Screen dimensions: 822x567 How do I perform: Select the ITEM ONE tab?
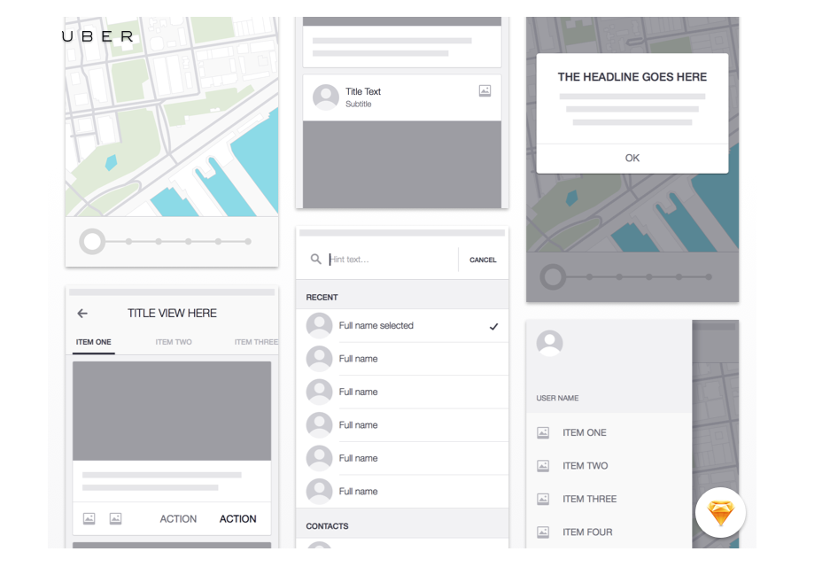(94, 342)
